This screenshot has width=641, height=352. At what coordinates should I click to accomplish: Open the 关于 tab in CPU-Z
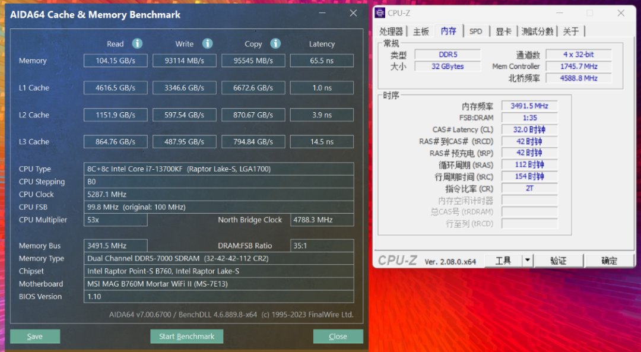571,31
